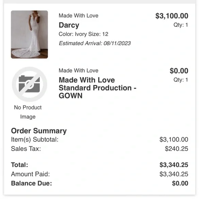Screen dimensions: 199x199
Task: Click the Amount Paid label
Action: 31,174
